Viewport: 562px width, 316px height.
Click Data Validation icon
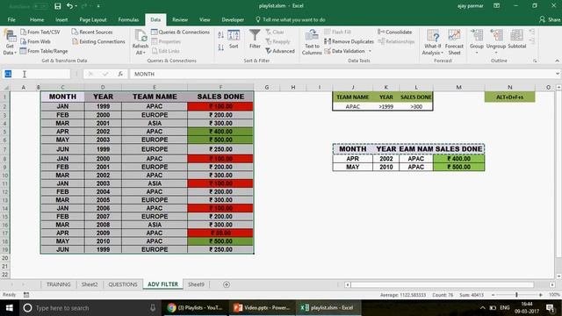coord(328,51)
